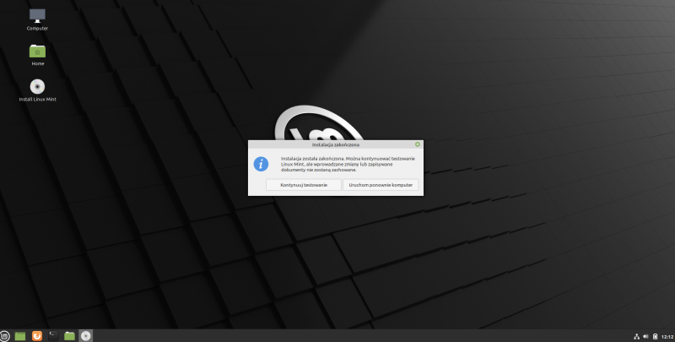This screenshot has height=342, width=675.
Task: Click the Instalacja zakończona title bar
Action: pyautogui.click(x=336, y=144)
